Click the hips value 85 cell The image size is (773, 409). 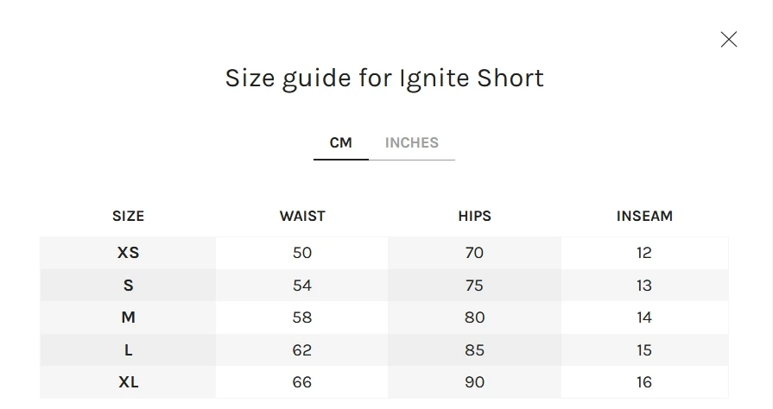(474, 350)
